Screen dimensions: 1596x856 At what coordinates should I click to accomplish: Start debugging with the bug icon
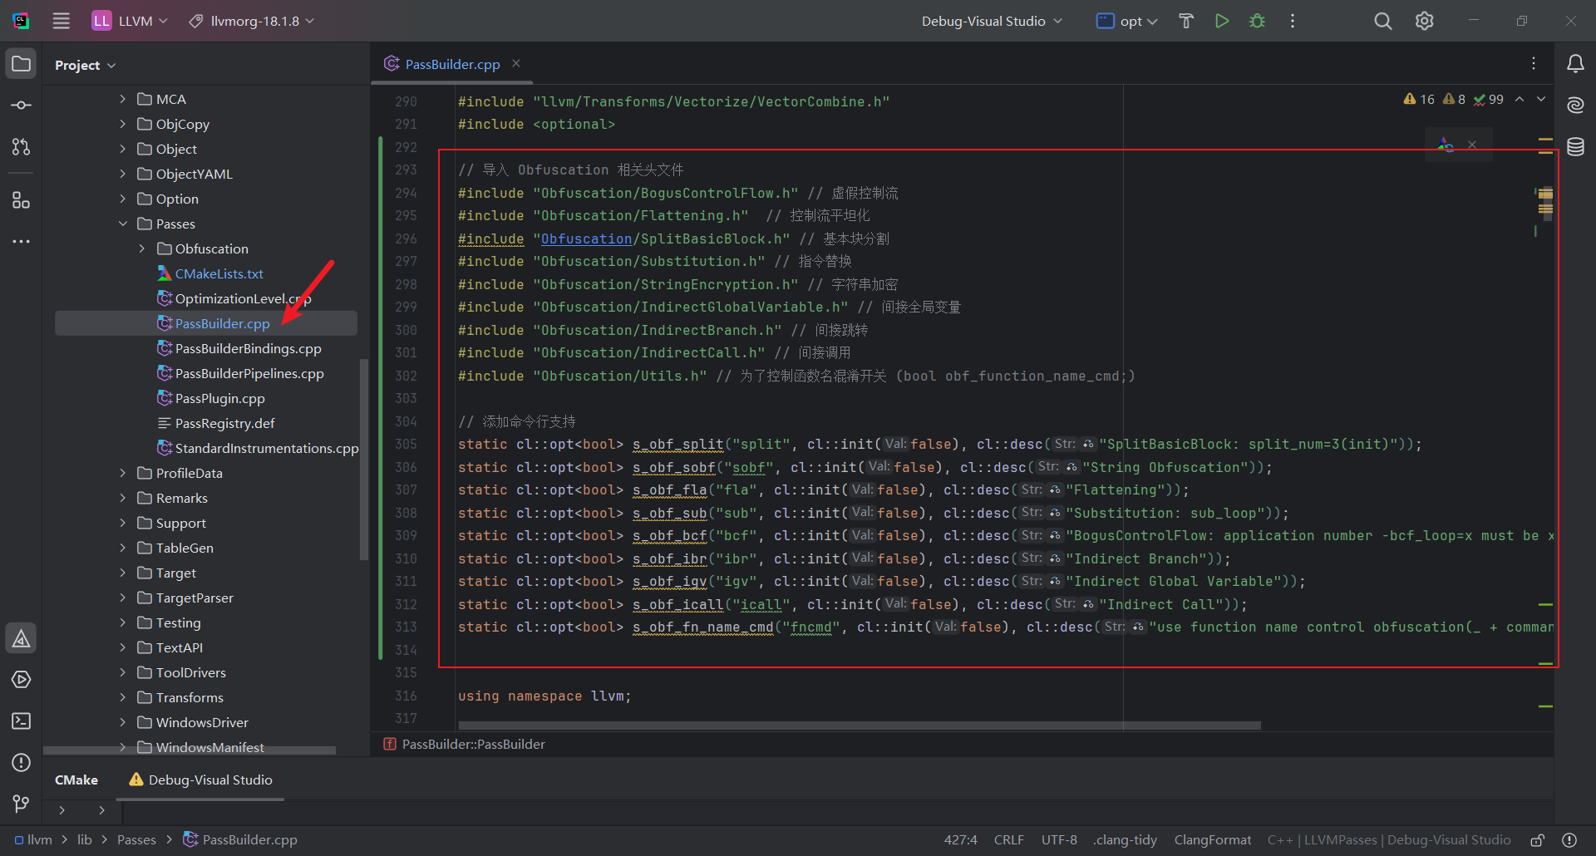pyautogui.click(x=1257, y=21)
